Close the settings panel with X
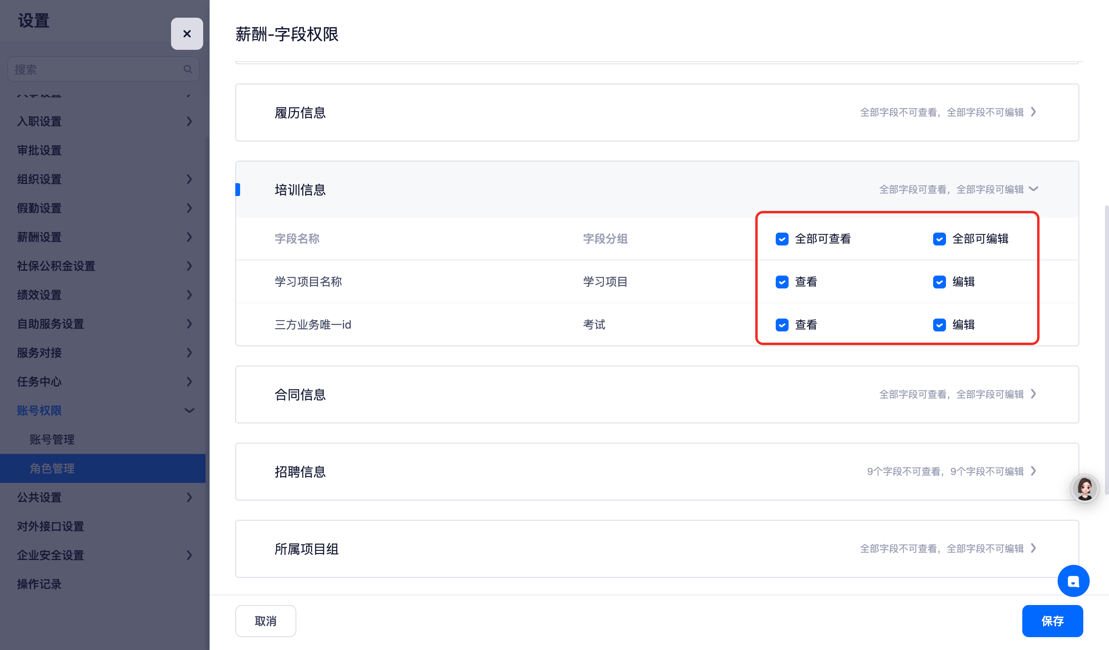Viewport: 1109px width, 650px height. [x=187, y=34]
